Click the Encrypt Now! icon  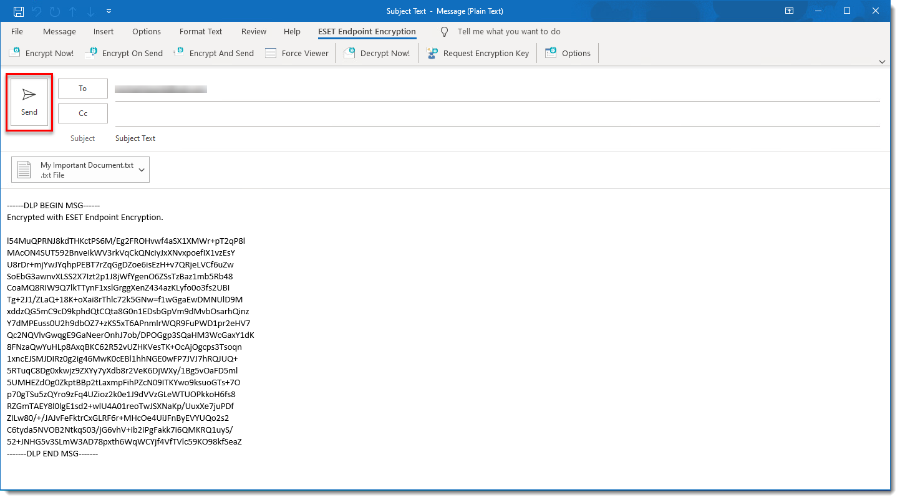pyautogui.click(x=14, y=52)
